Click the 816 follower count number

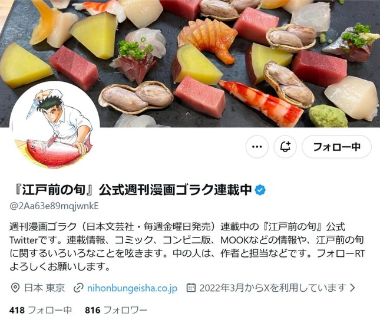coord(92,310)
